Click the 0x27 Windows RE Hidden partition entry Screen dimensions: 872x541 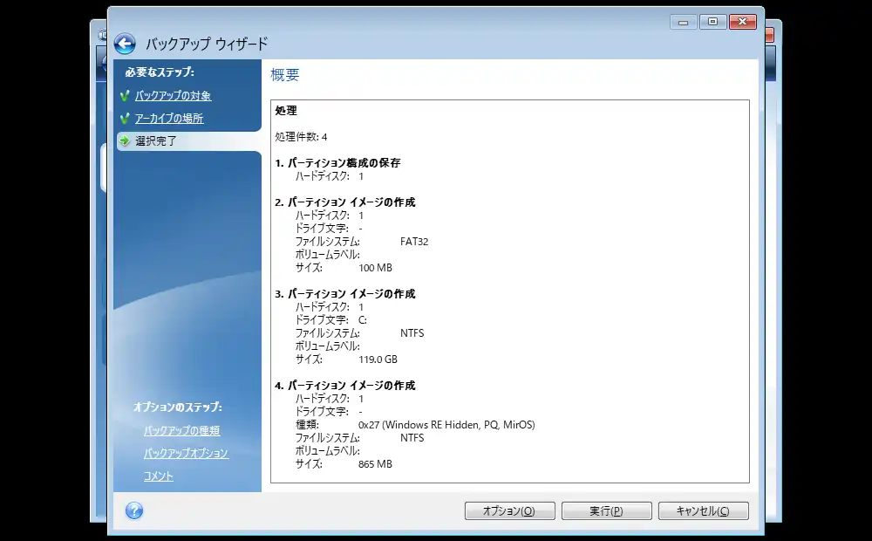tap(446, 425)
